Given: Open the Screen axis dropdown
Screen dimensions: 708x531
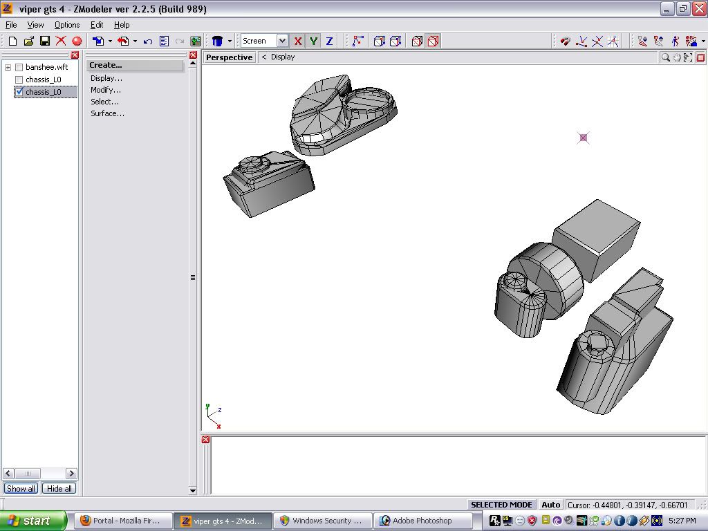Looking at the screenshot, I should [281, 41].
